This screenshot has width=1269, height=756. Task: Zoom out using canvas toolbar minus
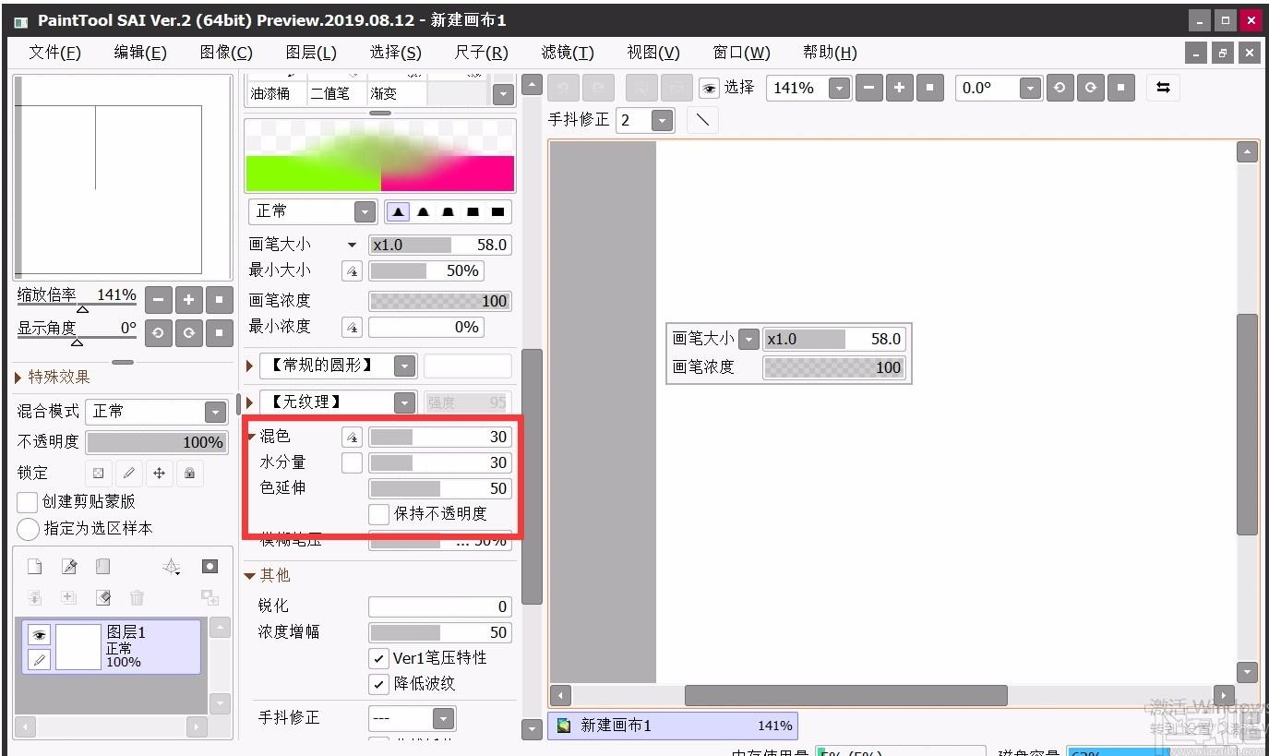(x=868, y=88)
